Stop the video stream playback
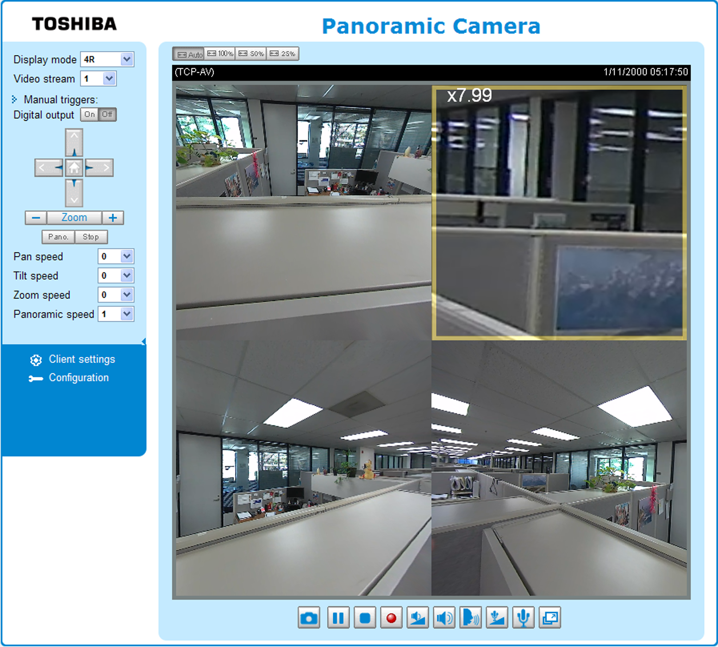This screenshot has width=718, height=647. point(365,618)
